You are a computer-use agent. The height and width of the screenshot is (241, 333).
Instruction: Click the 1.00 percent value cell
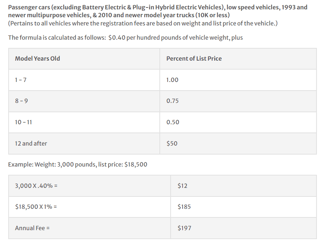tap(238, 80)
